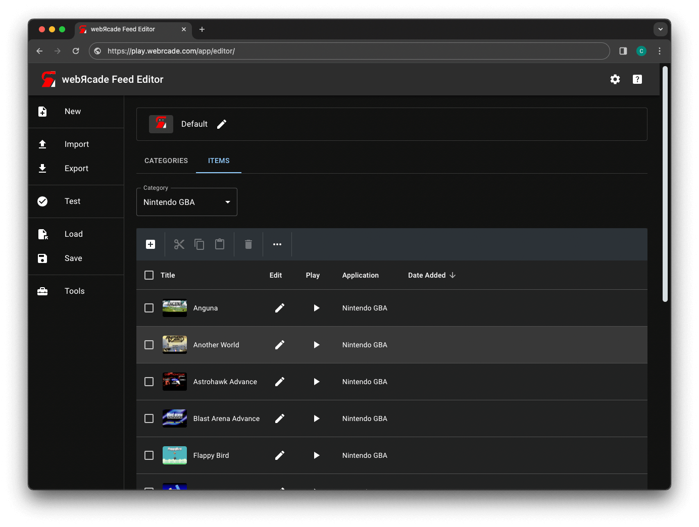Reload the page
The width and height of the screenshot is (699, 527).
tap(76, 51)
